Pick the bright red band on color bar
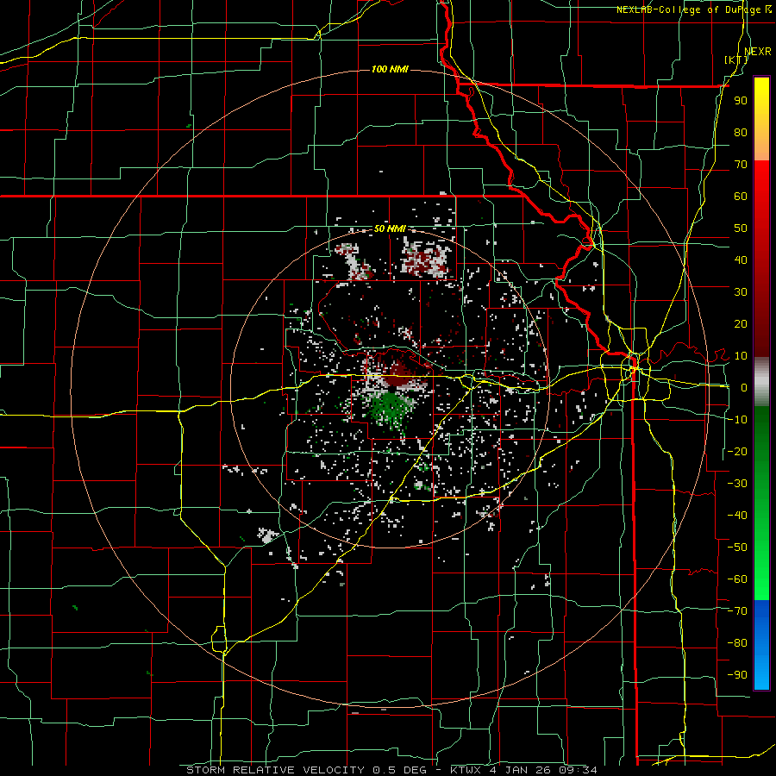 [x=761, y=185]
